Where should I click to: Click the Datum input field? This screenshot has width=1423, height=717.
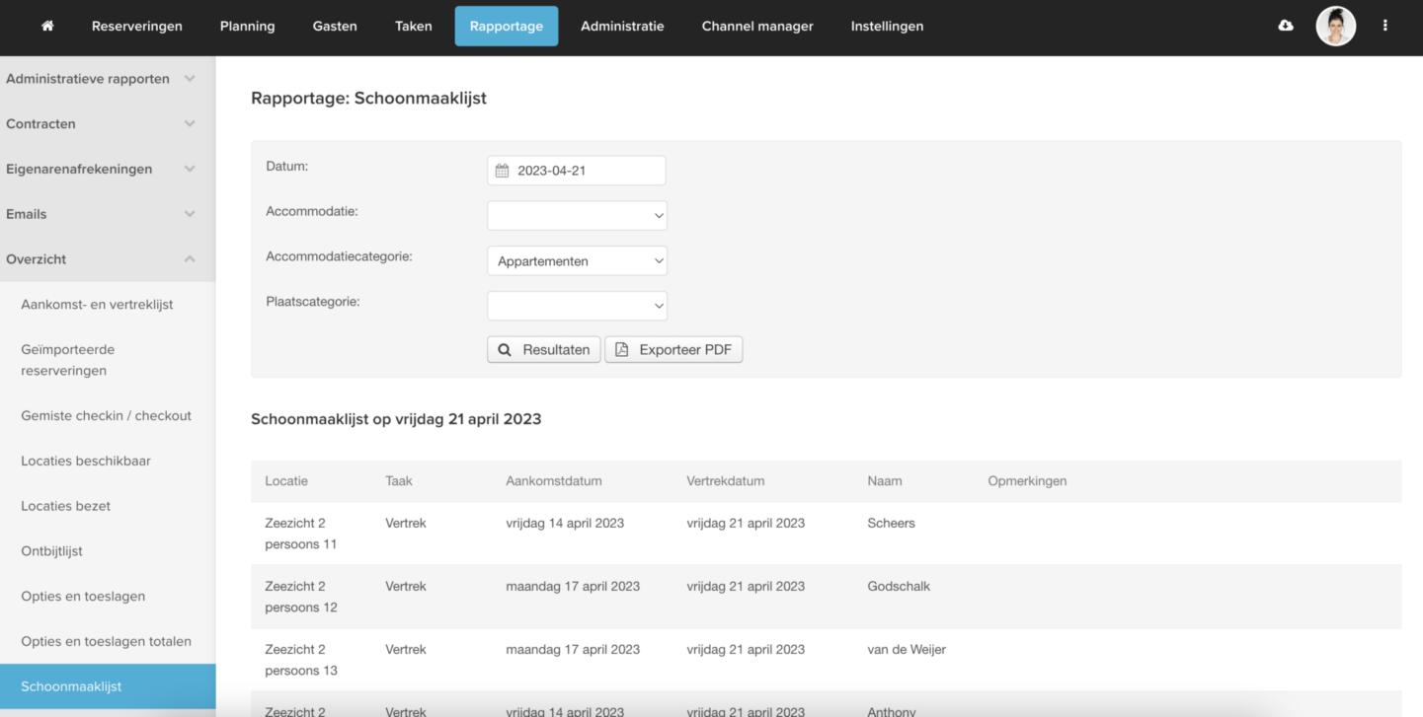pyautogui.click(x=588, y=171)
